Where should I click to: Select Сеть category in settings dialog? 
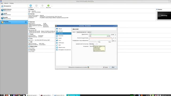[x=64, y=41]
